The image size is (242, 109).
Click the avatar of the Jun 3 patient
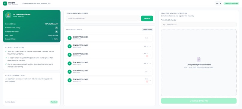click(x=69, y=38)
